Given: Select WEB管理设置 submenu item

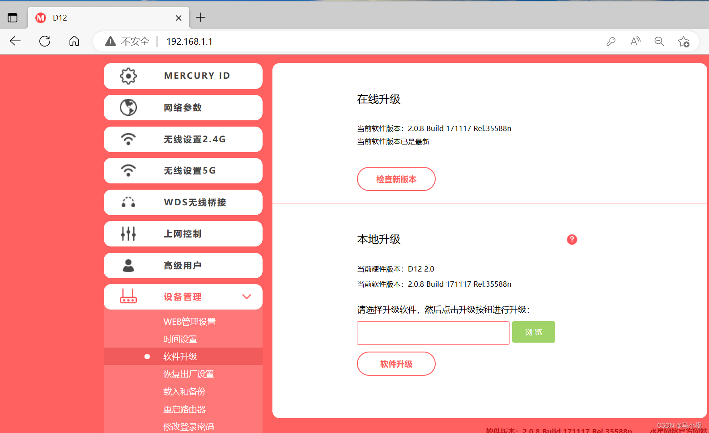Looking at the screenshot, I should click(x=190, y=322).
